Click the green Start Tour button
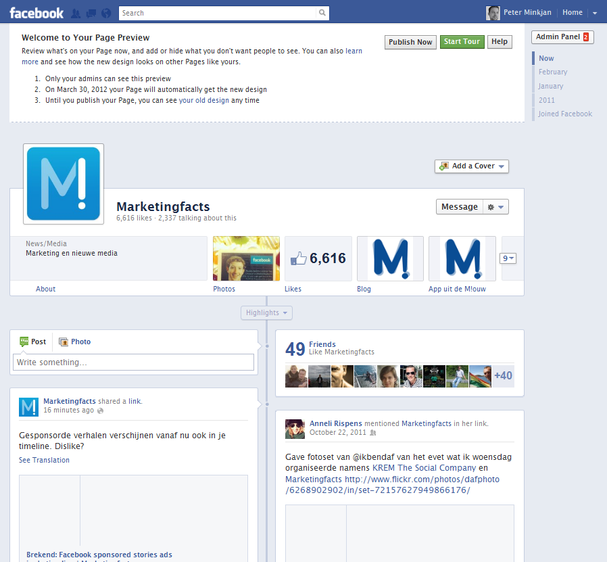Screen dimensions: 607x562 (462, 42)
